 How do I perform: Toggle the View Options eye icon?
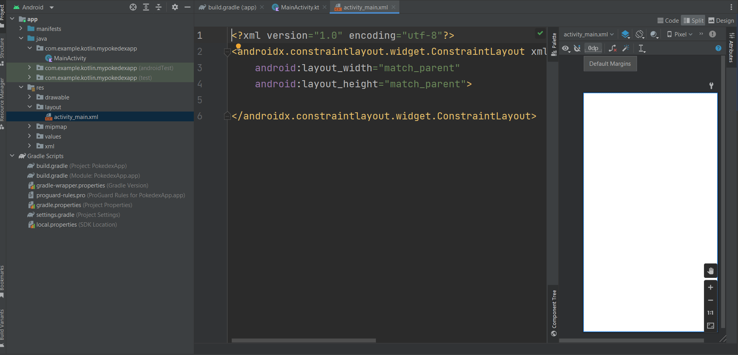pyautogui.click(x=566, y=48)
